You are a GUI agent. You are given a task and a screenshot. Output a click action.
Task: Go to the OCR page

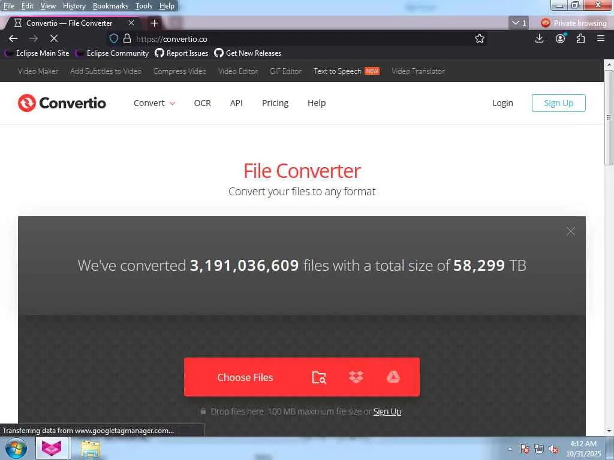coord(203,103)
